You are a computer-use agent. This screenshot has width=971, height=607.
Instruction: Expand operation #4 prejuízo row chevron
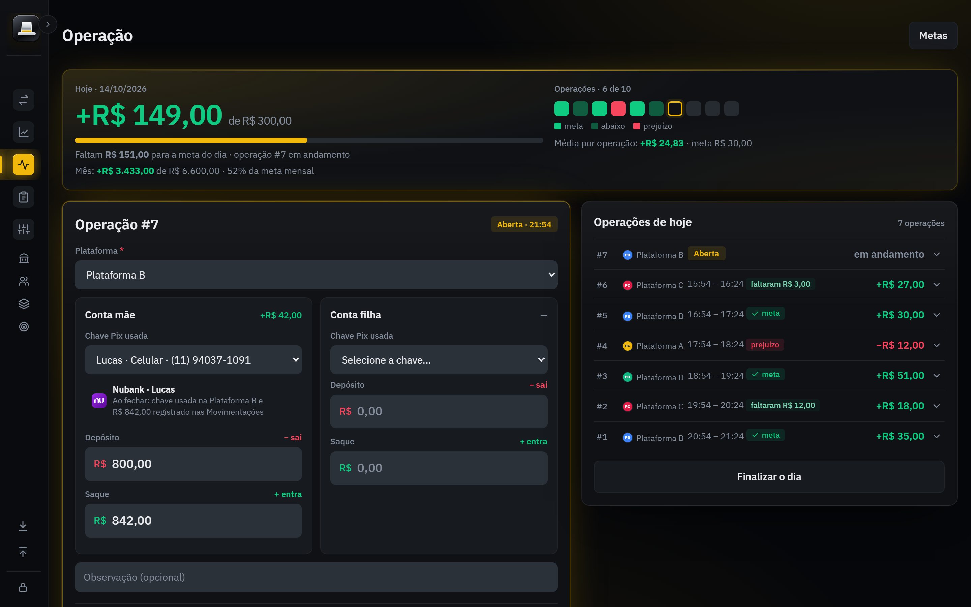(937, 345)
